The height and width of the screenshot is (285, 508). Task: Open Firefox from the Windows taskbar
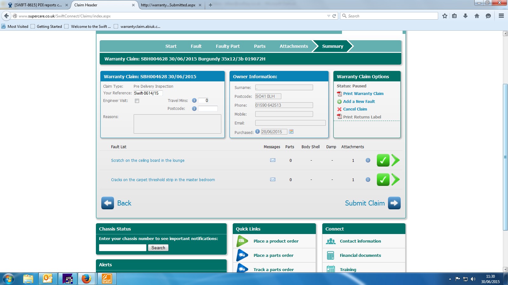click(x=86, y=279)
